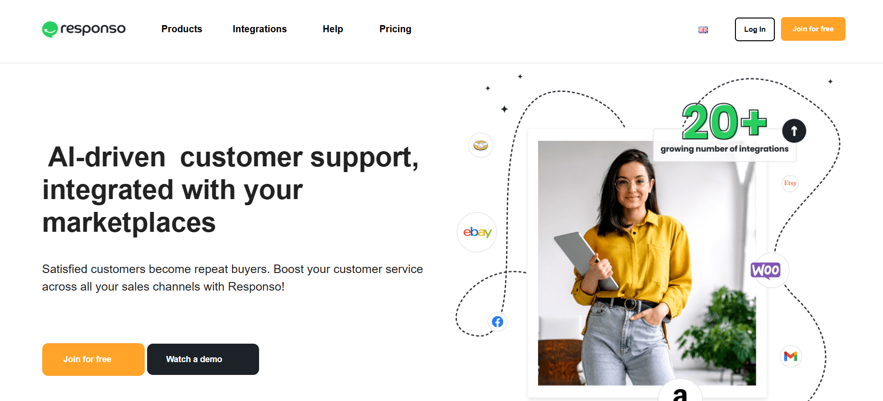
Task: Go to the Pricing page
Action: click(x=395, y=29)
